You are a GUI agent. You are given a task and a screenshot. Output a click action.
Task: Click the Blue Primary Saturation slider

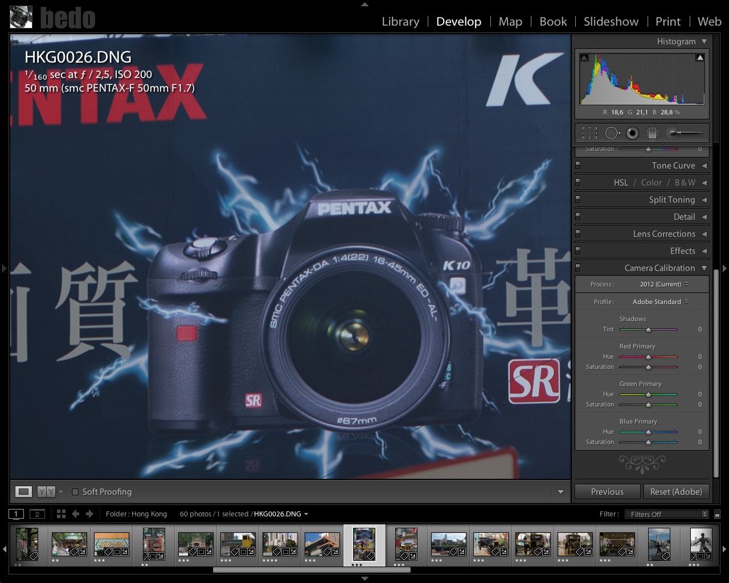pos(648,442)
